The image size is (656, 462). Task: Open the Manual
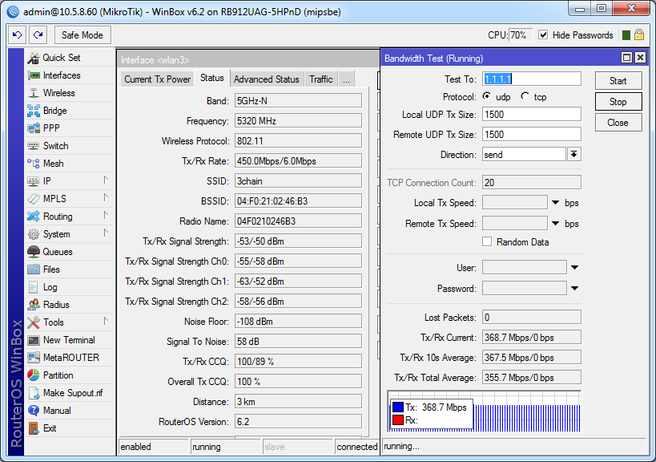[x=69, y=411]
